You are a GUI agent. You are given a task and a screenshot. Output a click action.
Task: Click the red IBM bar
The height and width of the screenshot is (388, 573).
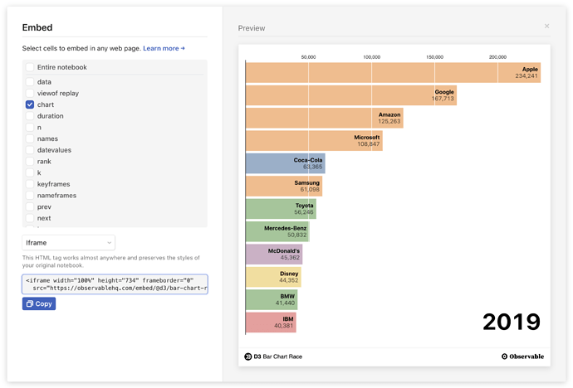pos(271,323)
